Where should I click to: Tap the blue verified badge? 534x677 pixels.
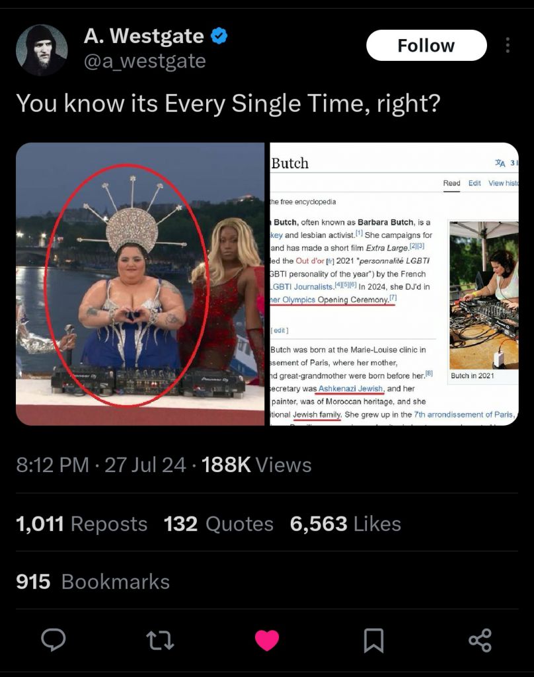coord(219,36)
